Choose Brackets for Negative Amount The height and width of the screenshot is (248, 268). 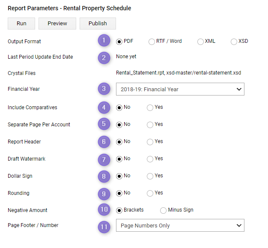(x=119, y=210)
